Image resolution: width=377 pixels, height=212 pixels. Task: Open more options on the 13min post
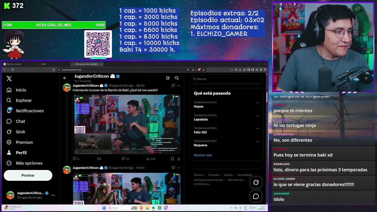pos(178,168)
